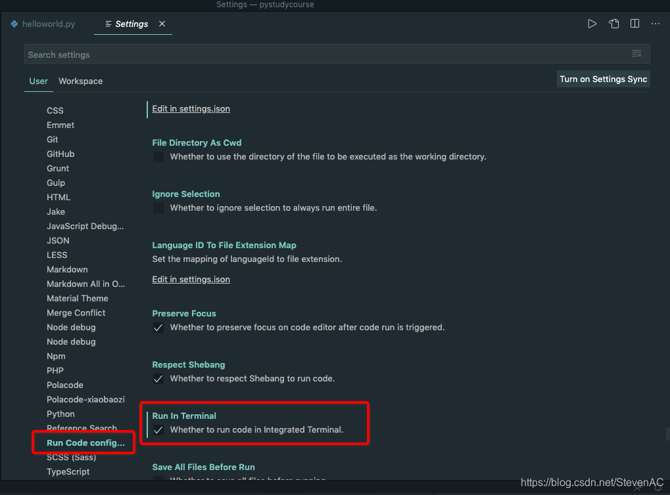Click Turn on Settings Sync button

(604, 79)
